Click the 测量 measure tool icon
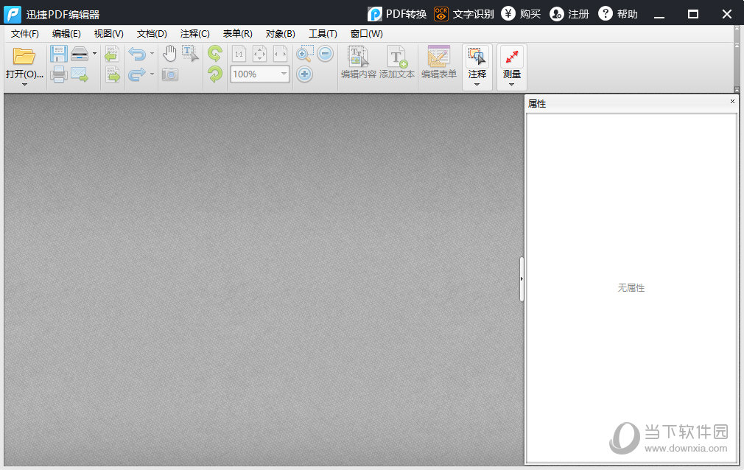 511,57
